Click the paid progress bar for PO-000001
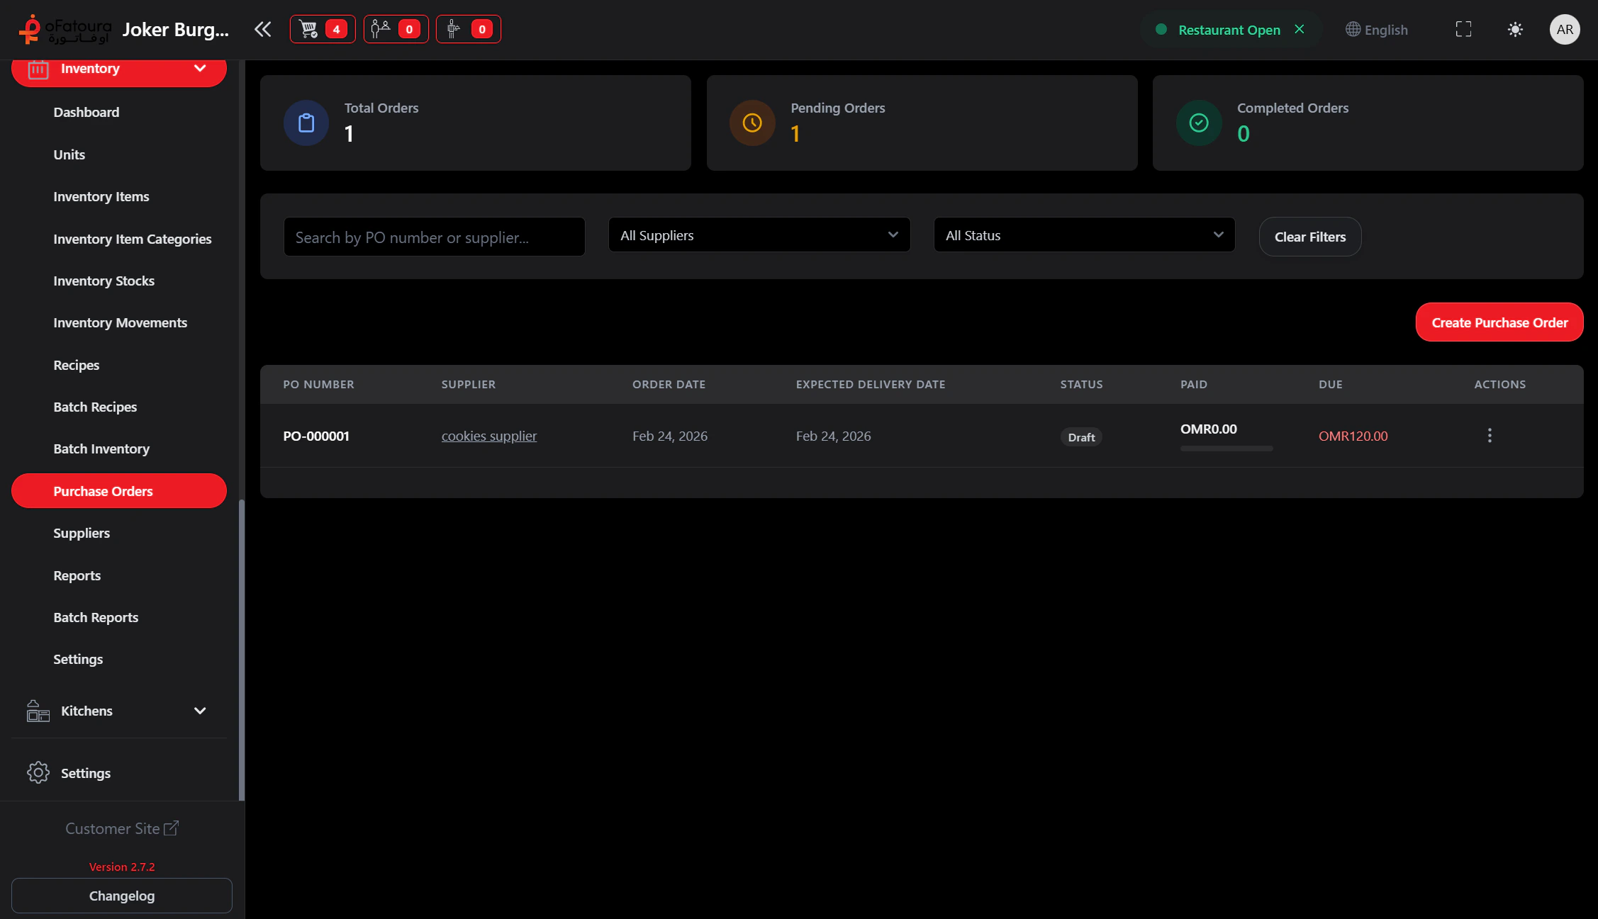The image size is (1598, 919). [1226, 449]
